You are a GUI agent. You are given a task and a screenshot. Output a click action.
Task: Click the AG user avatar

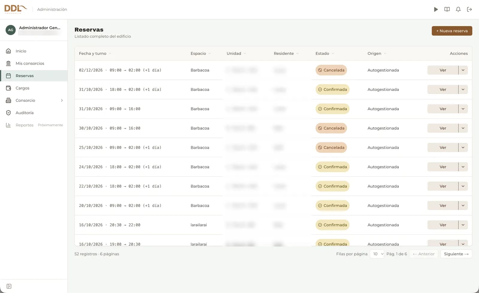pyautogui.click(x=11, y=30)
